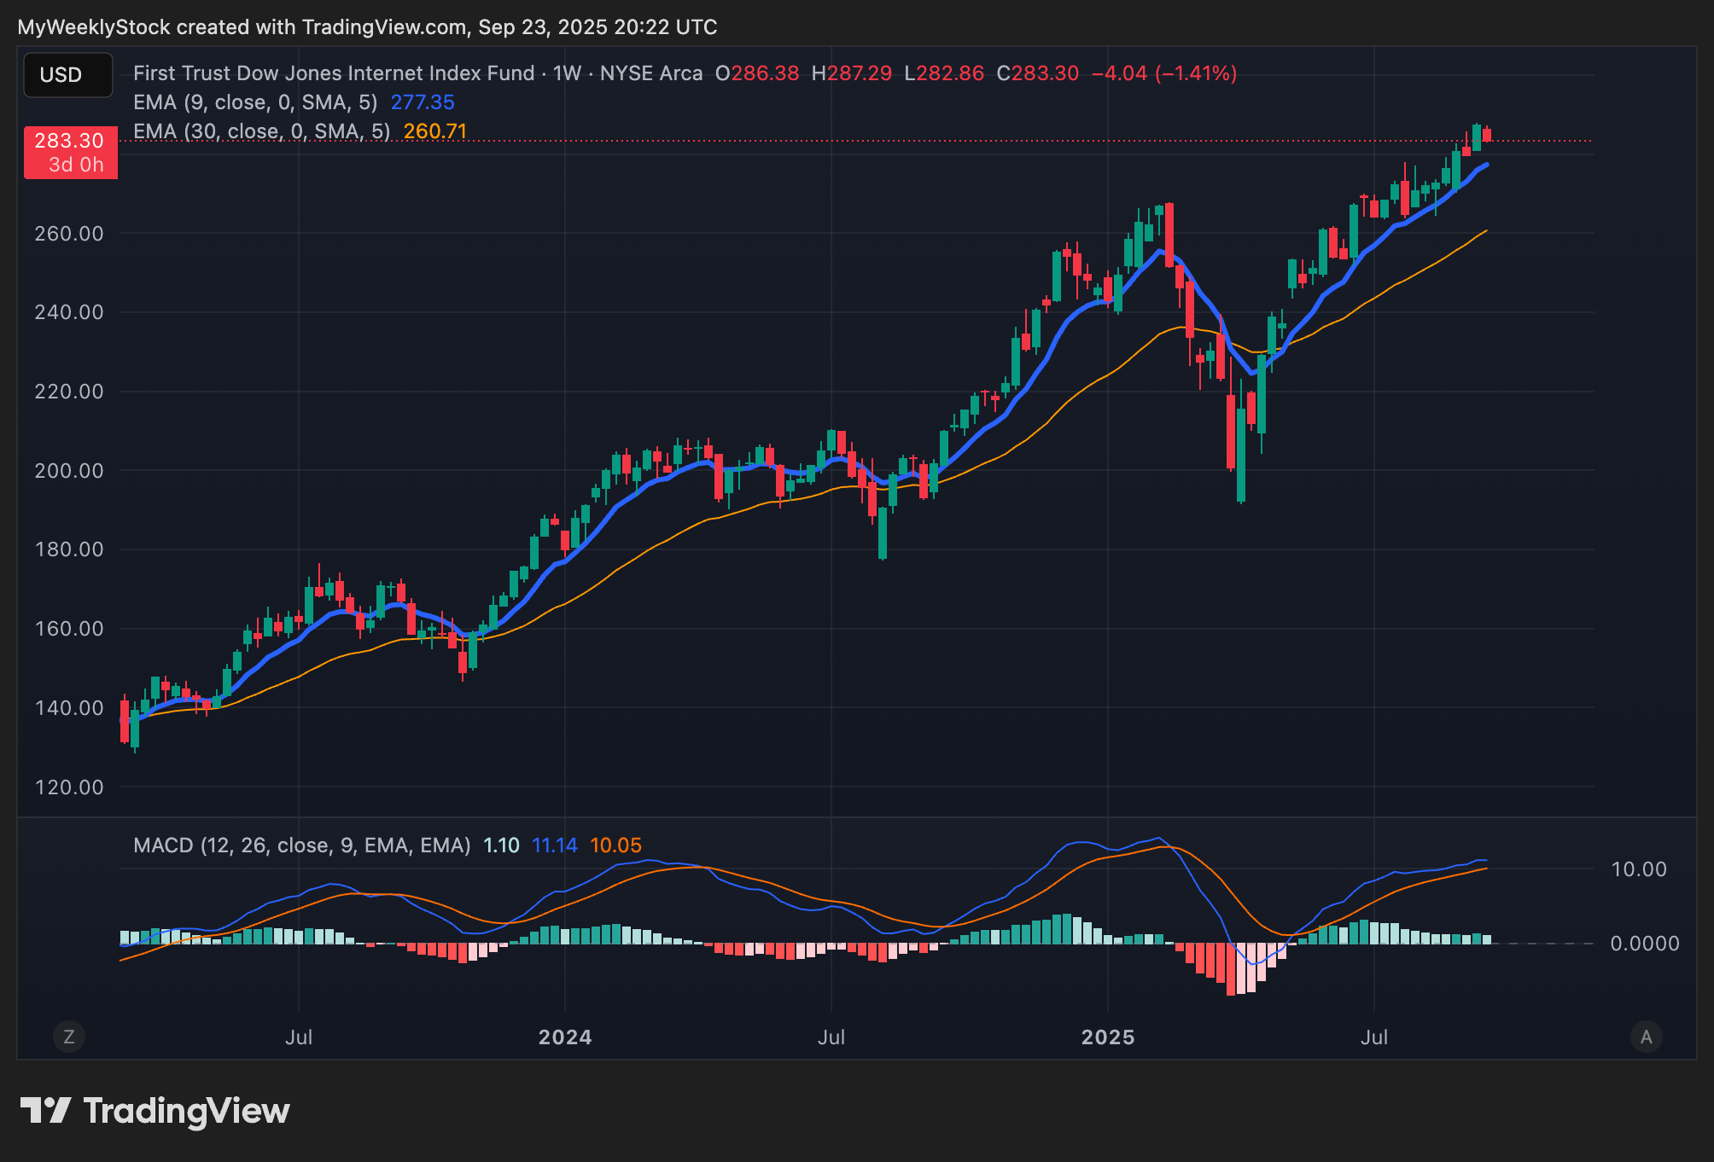The image size is (1714, 1162).
Task: Click the 2025 label on time axis
Action: coord(1107,1037)
